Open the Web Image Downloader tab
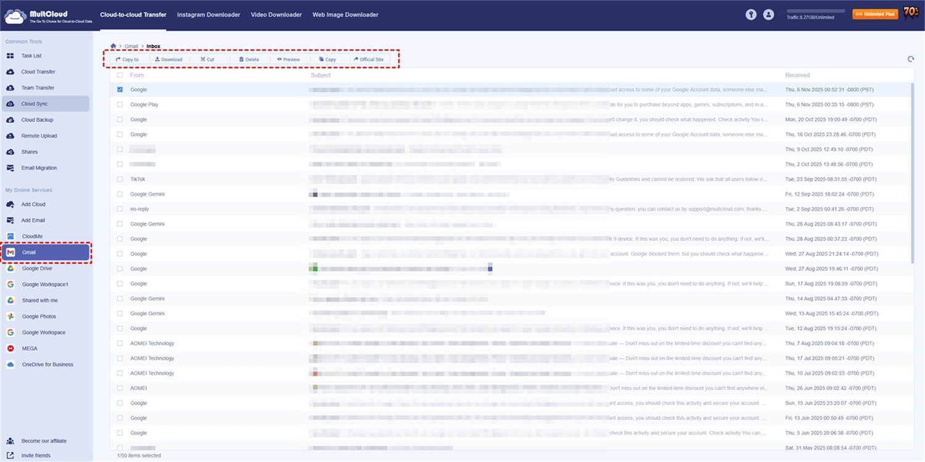Screen dimensions: 925x462 point(345,15)
